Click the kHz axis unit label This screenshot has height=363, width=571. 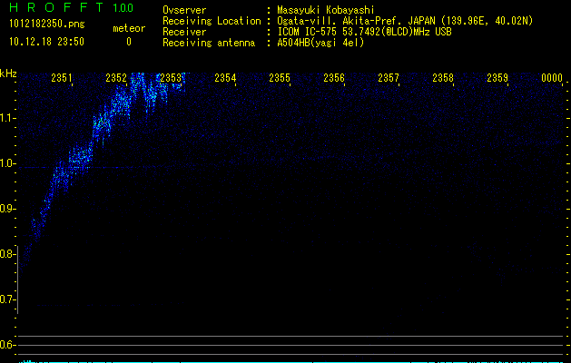[8, 74]
